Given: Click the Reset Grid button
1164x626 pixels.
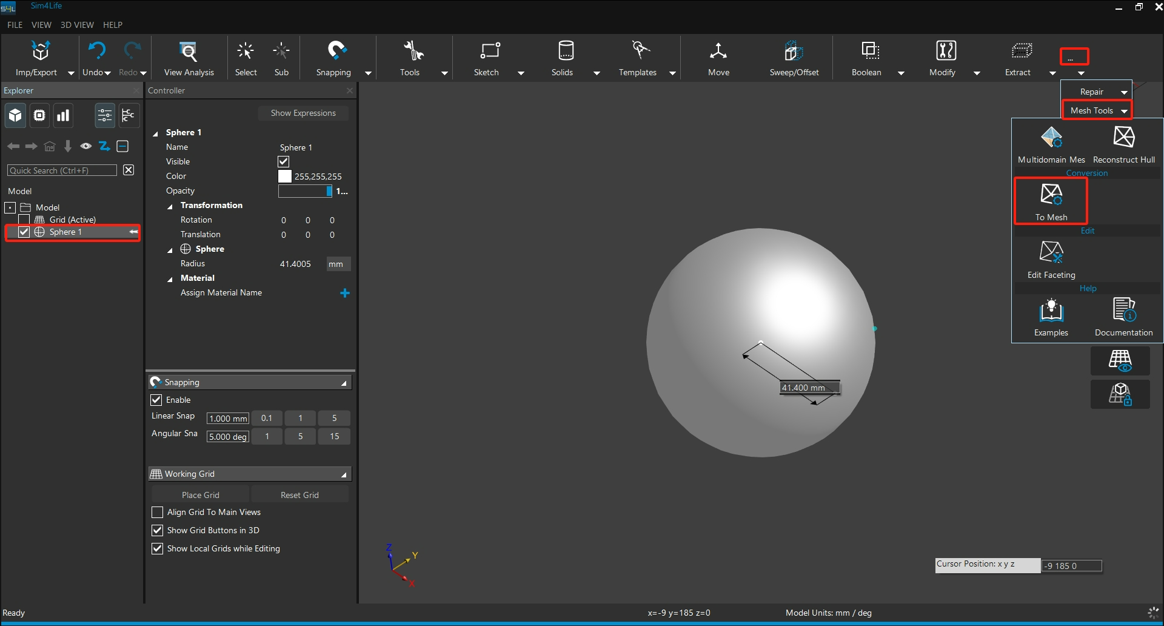Looking at the screenshot, I should click(299, 495).
